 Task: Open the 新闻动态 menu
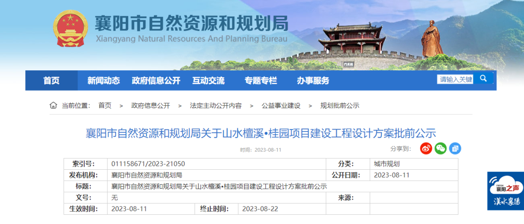(104, 80)
